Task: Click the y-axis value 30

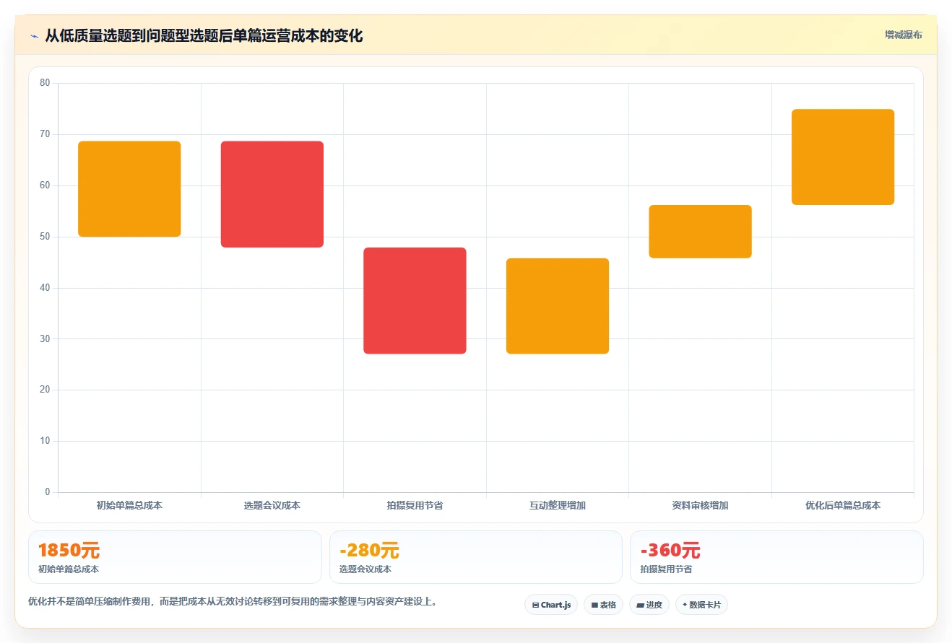Action: tap(45, 338)
